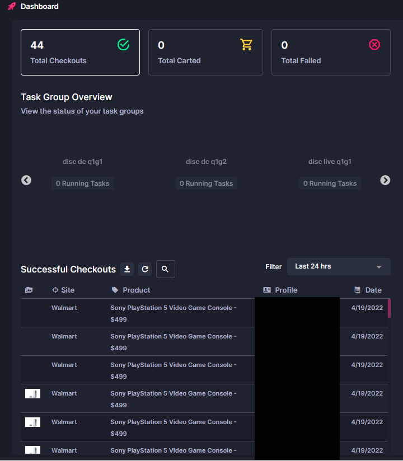This screenshot has width=403, height=461.
Task: Click the Task Group Overview heading
Action: [67, 97]
